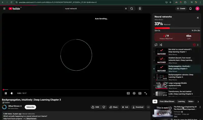Click the 'Neural networks' link in description
203x120 pixels.
[28, 114]
